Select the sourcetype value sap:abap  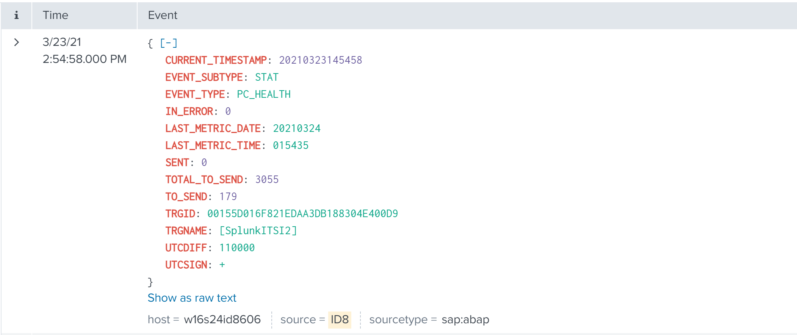[x=465, y=319]
